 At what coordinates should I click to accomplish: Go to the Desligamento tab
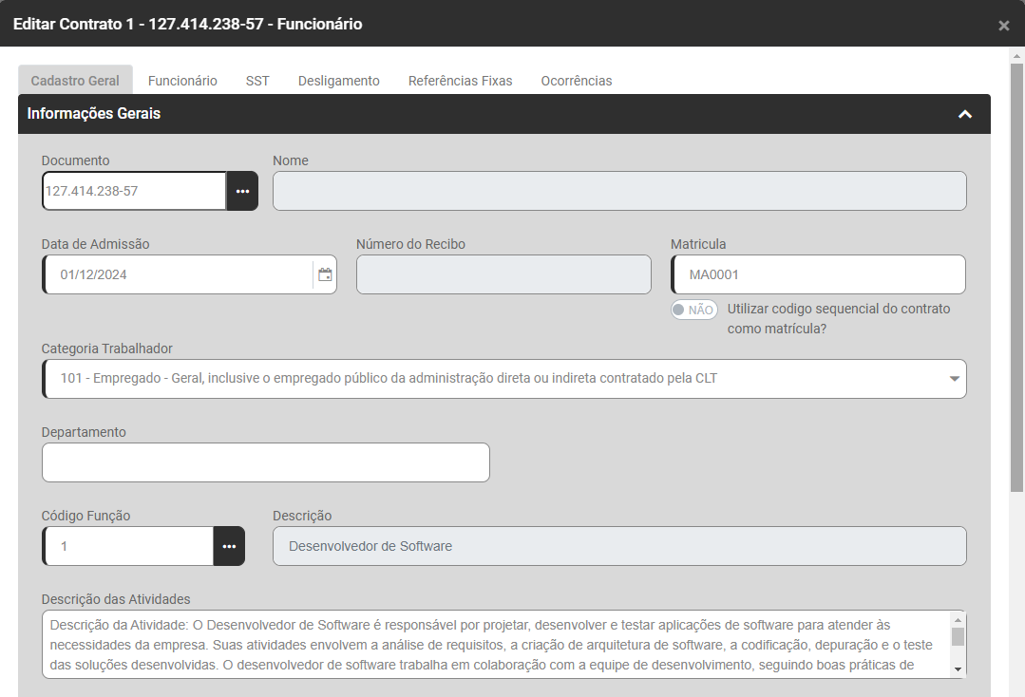tap(338, 81)
